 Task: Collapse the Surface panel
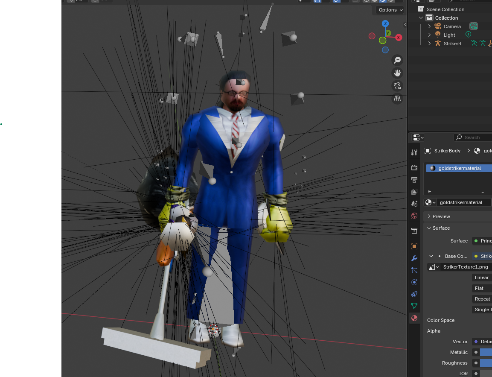[429, 228]
